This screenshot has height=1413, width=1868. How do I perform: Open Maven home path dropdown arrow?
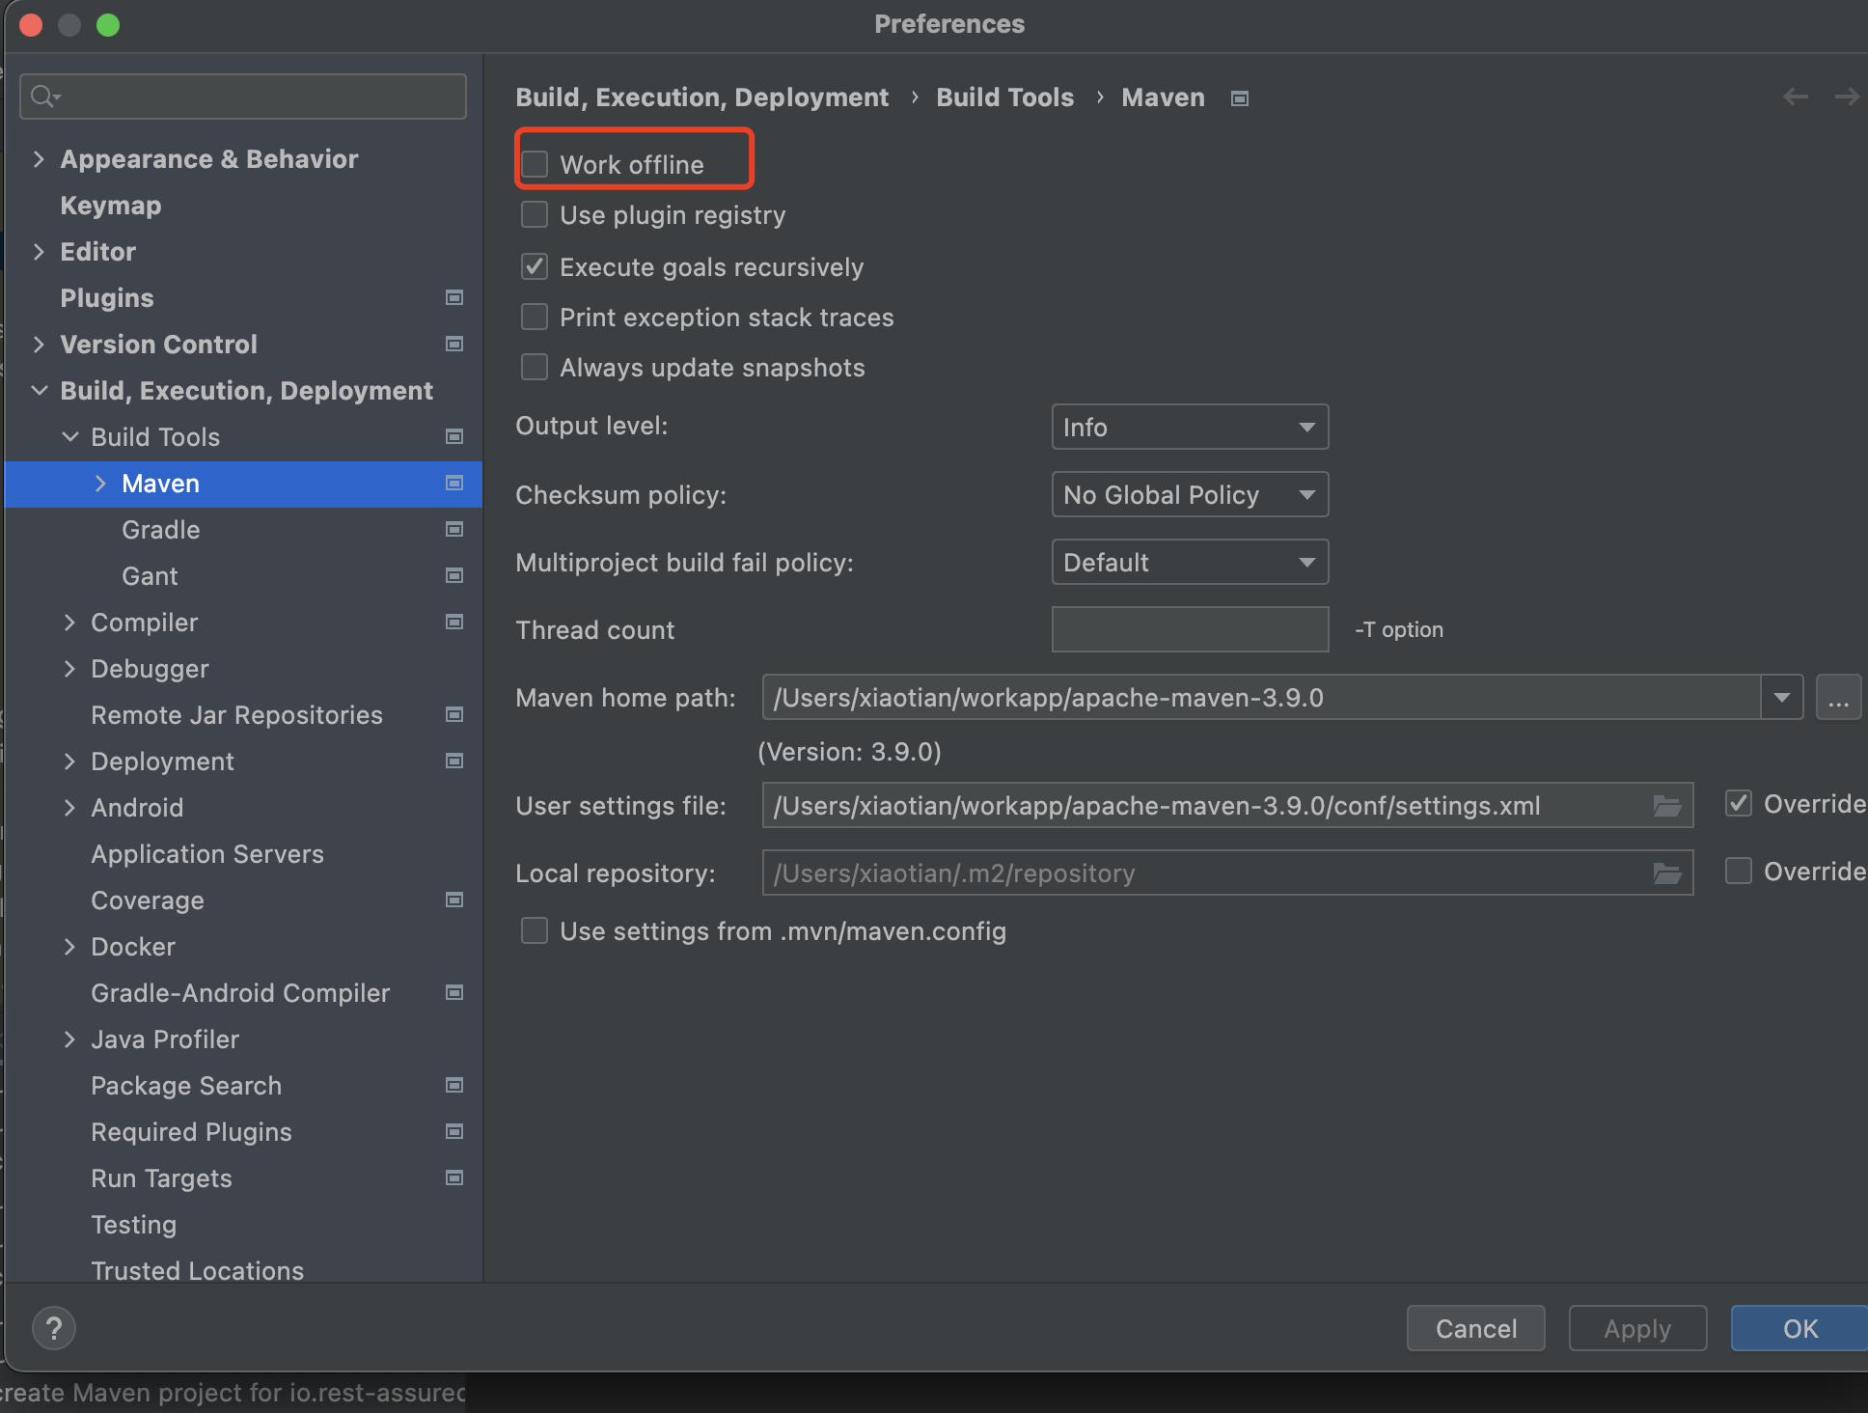(1781, 698)
